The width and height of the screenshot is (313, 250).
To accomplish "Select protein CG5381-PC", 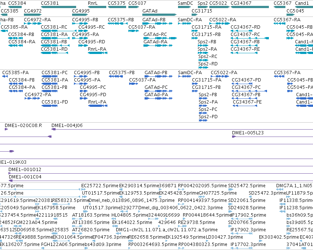I will click(55, 73).
